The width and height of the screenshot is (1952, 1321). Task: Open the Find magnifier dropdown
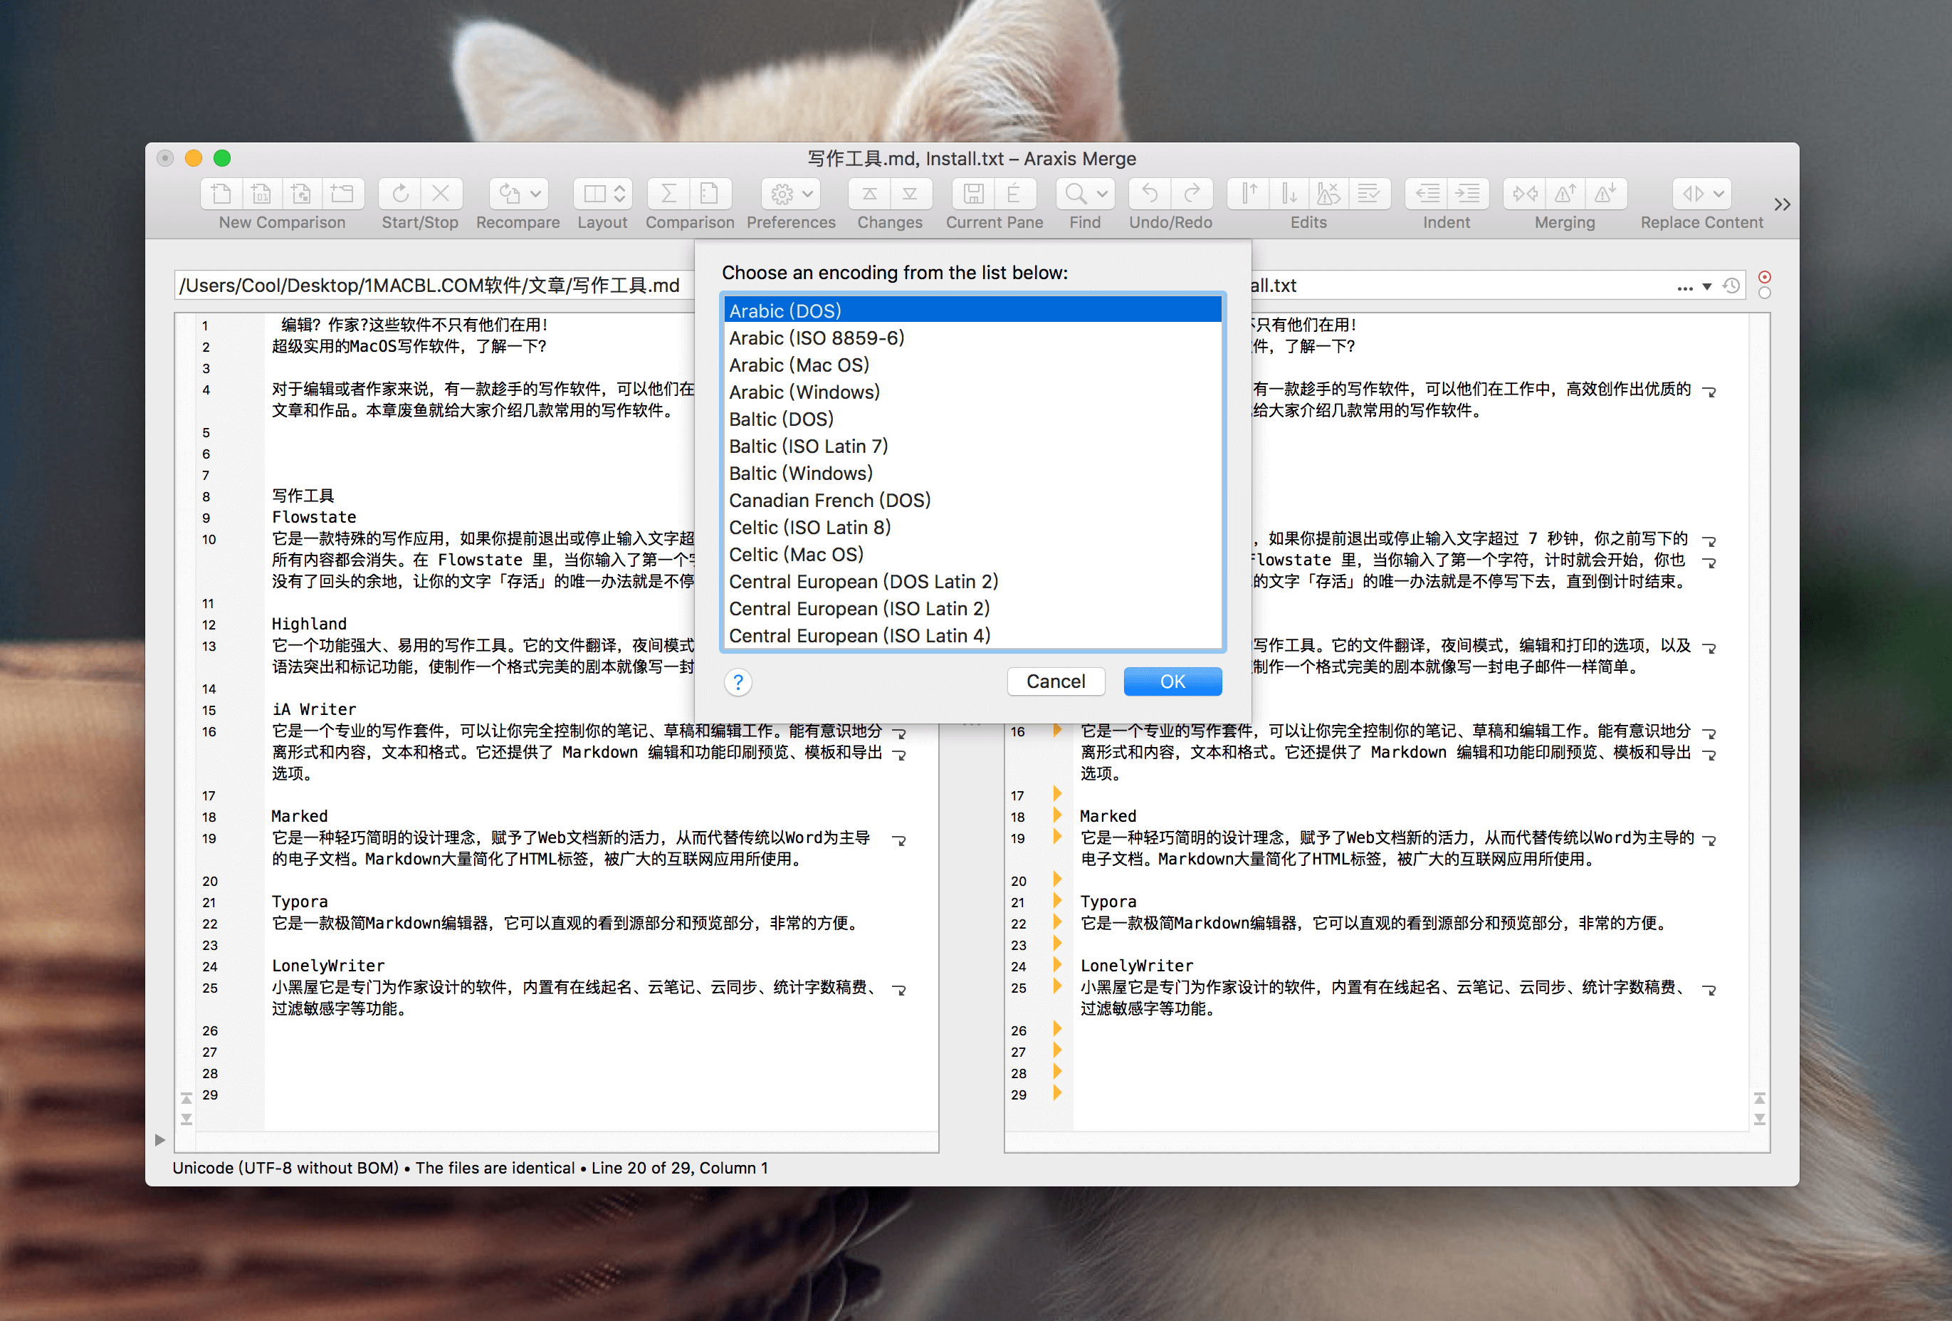(1101, 194)
